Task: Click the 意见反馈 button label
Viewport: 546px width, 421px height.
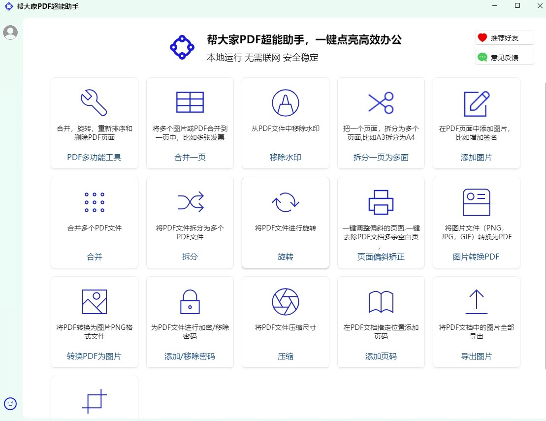Action: (x=504, y=57)
